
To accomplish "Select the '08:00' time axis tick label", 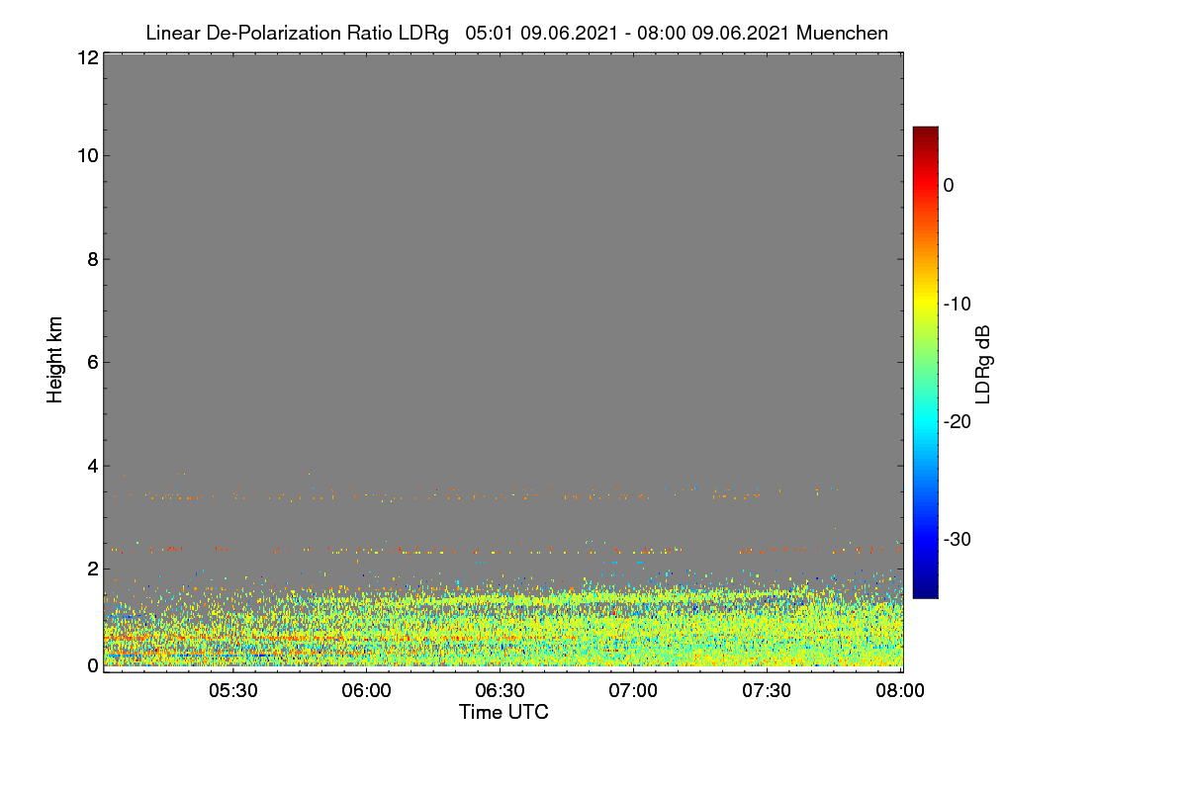I will [900, 691].
